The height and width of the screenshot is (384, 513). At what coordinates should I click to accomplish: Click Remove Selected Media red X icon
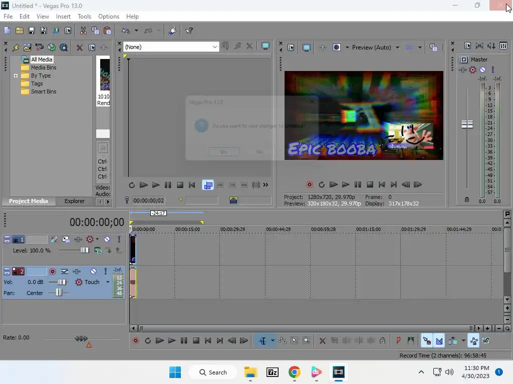coord(79,47)
